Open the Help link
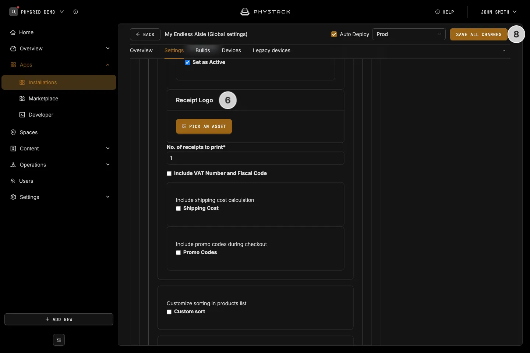 click(x=445, y=12)
